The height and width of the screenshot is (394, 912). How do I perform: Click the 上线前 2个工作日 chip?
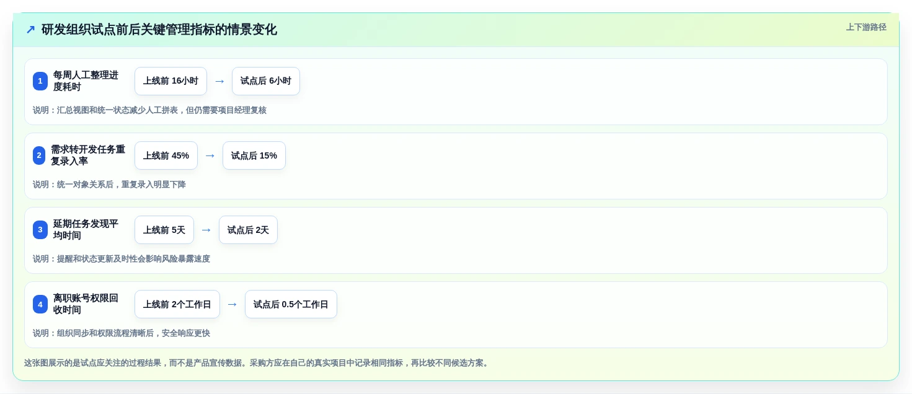pyautogui.click(x=177, y=304)
